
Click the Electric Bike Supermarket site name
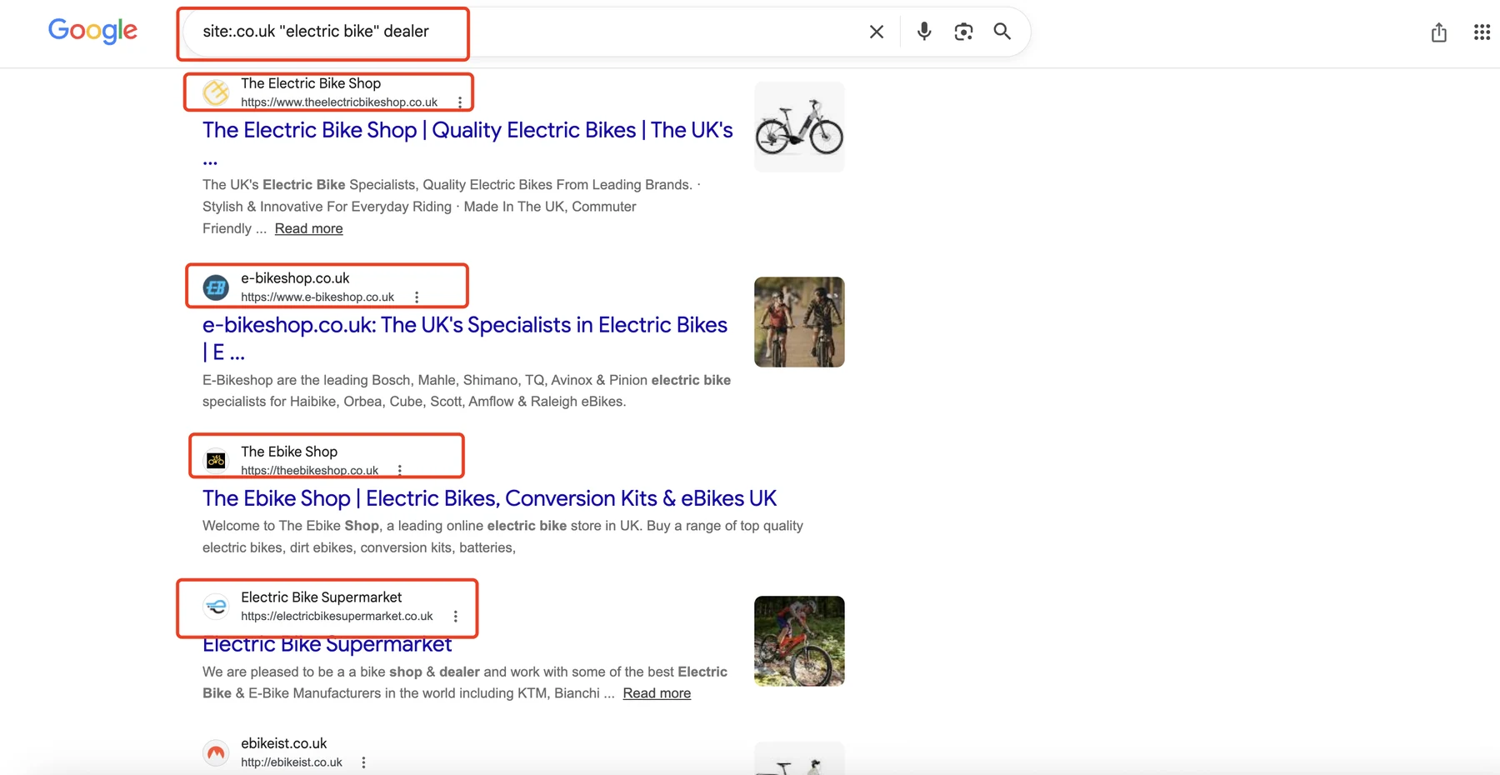click(322, 597)
